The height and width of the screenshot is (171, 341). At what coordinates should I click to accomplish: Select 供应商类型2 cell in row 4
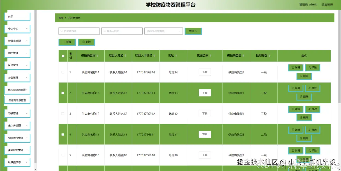236,135
